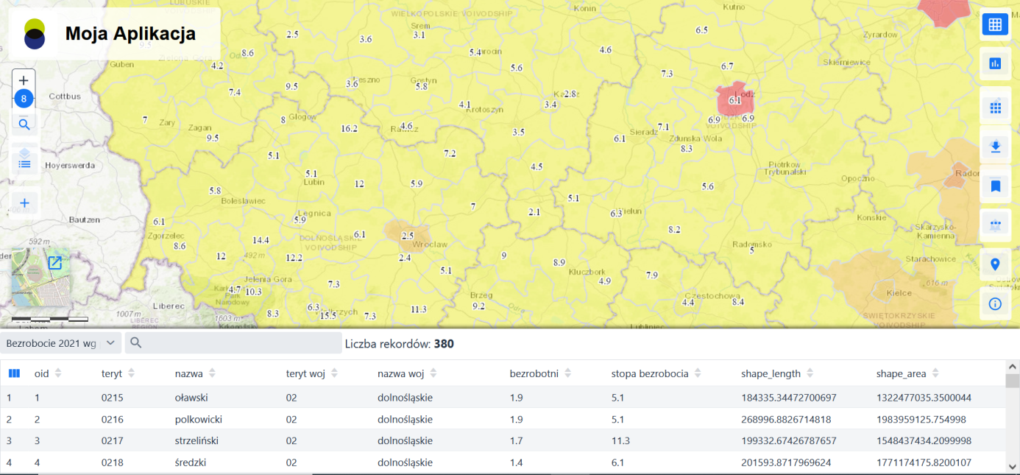Toggle the attribute table widget button
This screenshot has width=1020, height=475.
pos(995,24)
